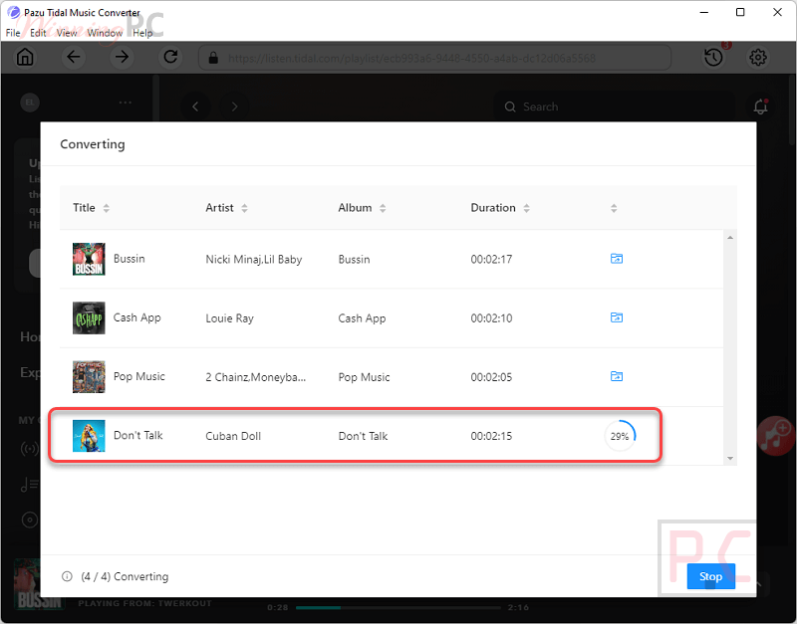Click the forward arrow in toolbar

122,57
